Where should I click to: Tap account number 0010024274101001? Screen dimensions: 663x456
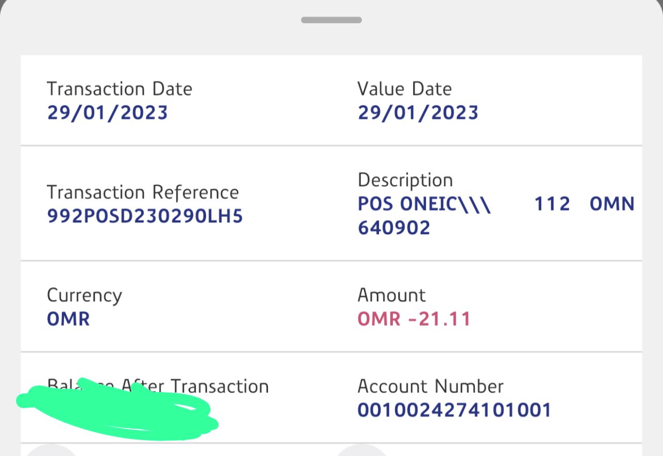[x=454, y=410]
